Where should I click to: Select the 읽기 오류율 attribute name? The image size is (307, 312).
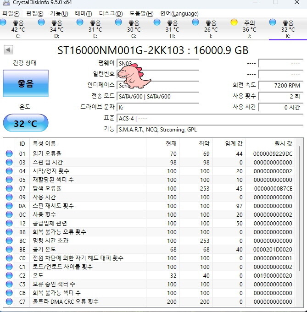click(x=47, y=153)
